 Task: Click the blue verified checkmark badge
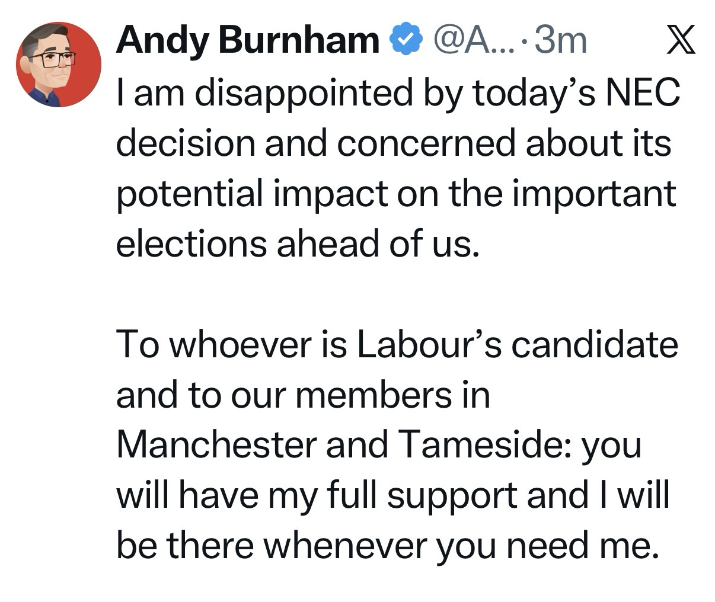point(406,41)
